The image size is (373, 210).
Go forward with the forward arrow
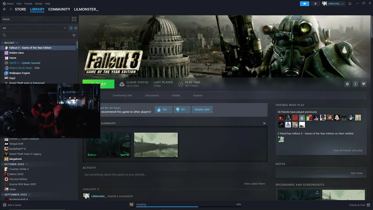(x=11, y=9)
